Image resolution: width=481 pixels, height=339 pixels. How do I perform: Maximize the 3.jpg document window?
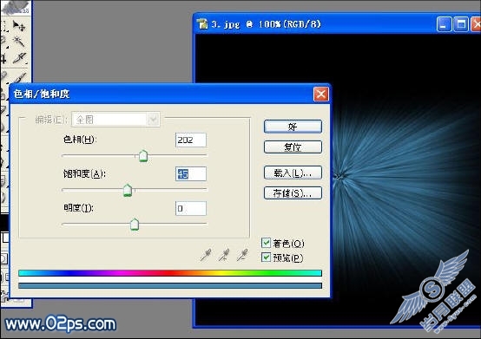[x=461, y=24]
